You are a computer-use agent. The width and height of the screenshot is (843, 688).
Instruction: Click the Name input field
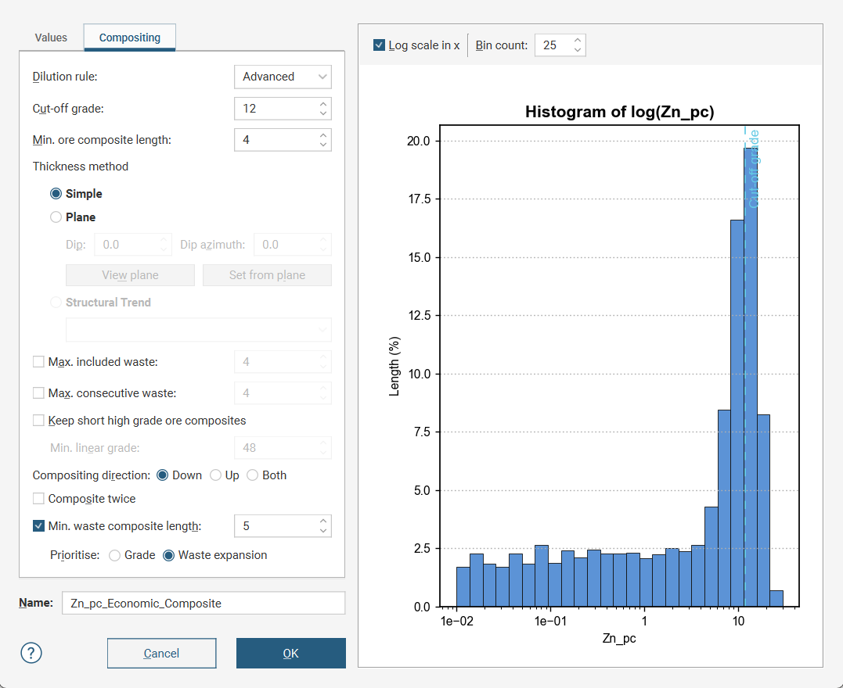[x=203, y=604]
